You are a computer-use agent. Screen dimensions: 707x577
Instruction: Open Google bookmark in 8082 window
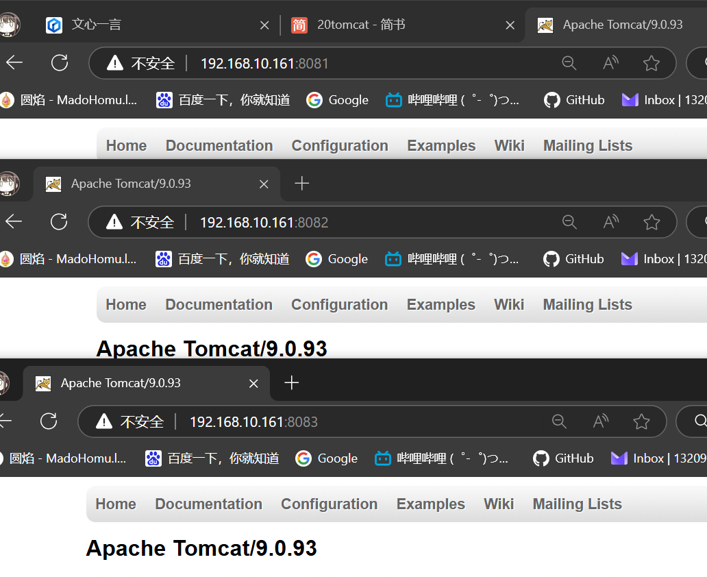pyautogui.click(x=336, y=258)
